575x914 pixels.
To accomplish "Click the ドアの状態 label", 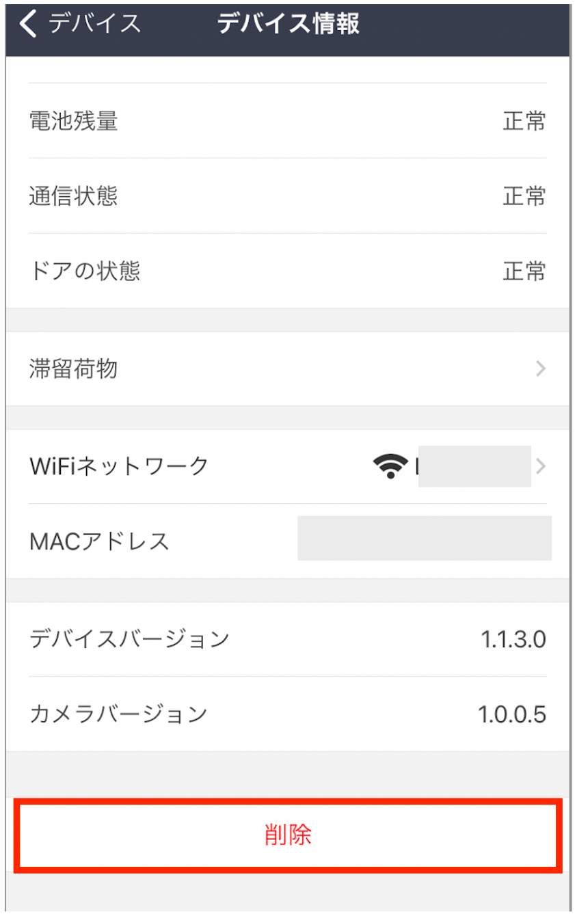I will (85, 271).
